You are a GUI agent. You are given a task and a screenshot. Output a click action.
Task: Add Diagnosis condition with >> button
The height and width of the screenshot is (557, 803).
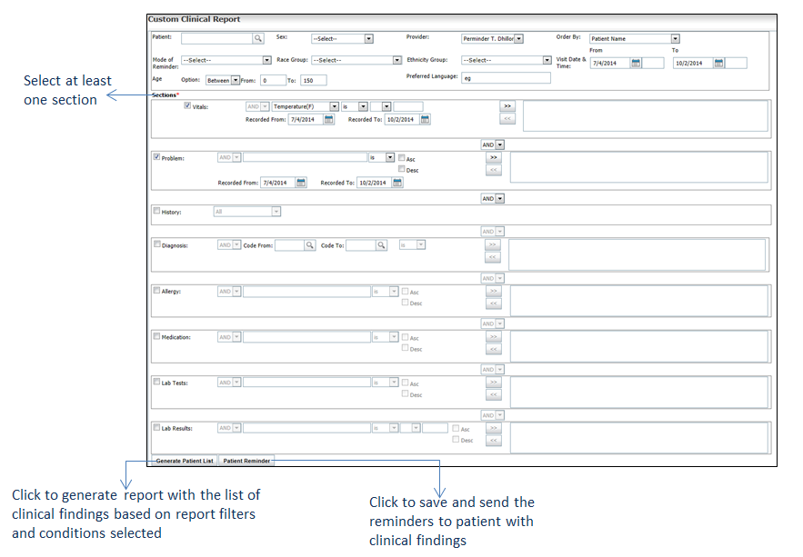[492, 245]
